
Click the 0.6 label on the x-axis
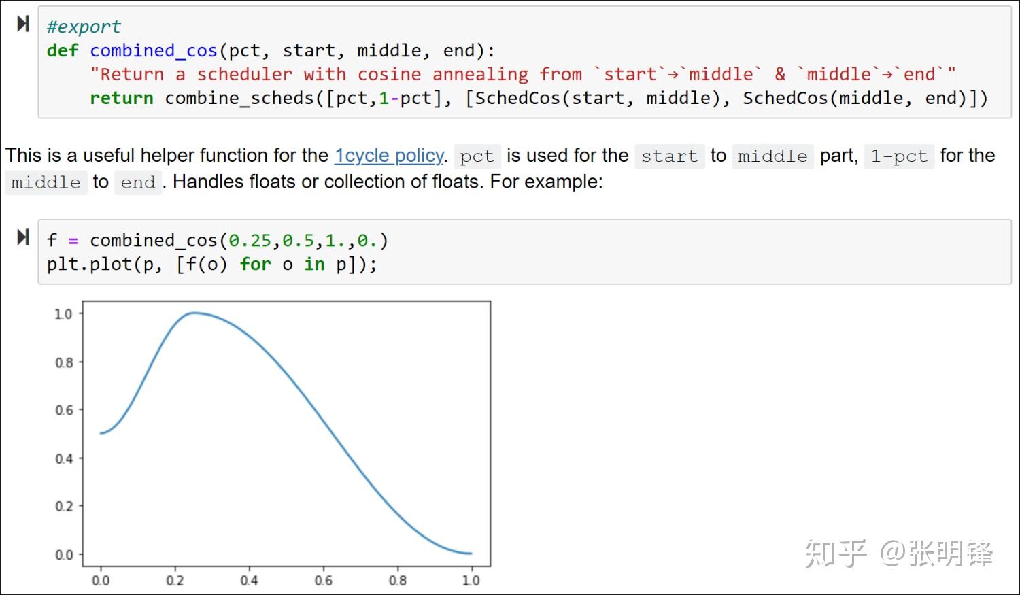click(323, 581)
